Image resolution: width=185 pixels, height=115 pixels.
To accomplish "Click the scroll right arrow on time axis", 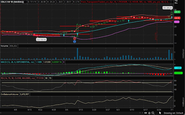I will click(x=143, y=113).
